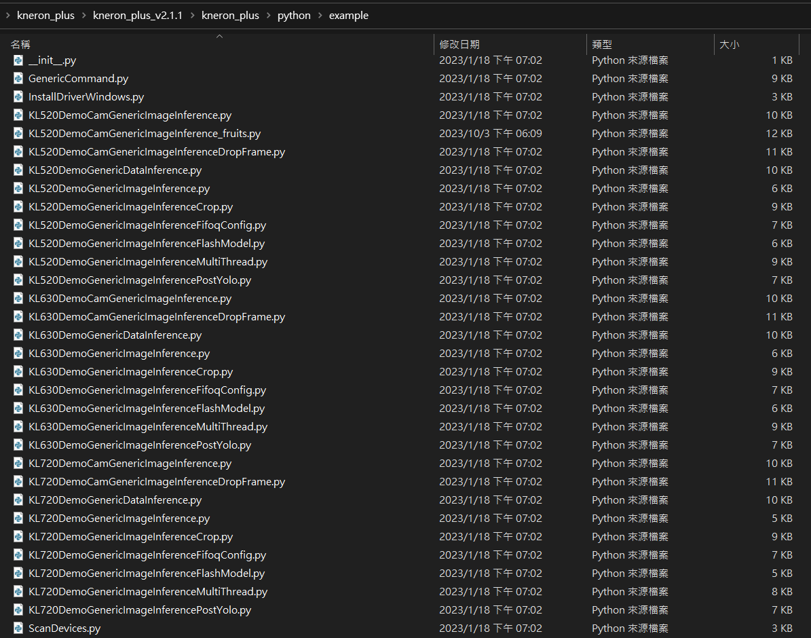This screenshot has height=638, width=811.
Task: Click the 2023/10/3 下午 06:09 date cell
Action: coord(490,134)
